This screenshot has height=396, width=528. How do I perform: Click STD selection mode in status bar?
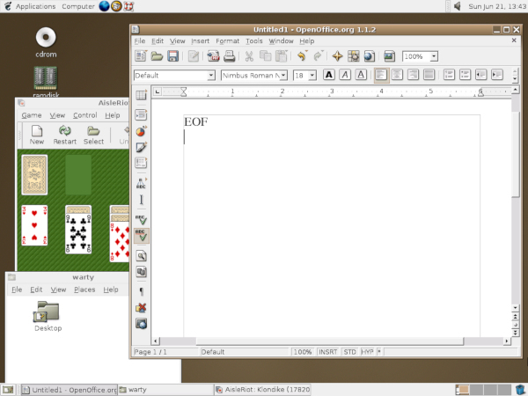[349, 352]
